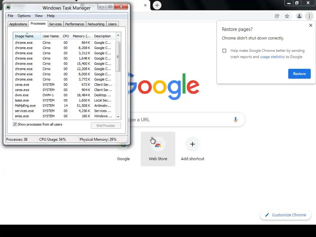Image resolution: width=316 pixels, height=237 pixels.
Task: Click the Google search URL box
Action: click(187, 119)
